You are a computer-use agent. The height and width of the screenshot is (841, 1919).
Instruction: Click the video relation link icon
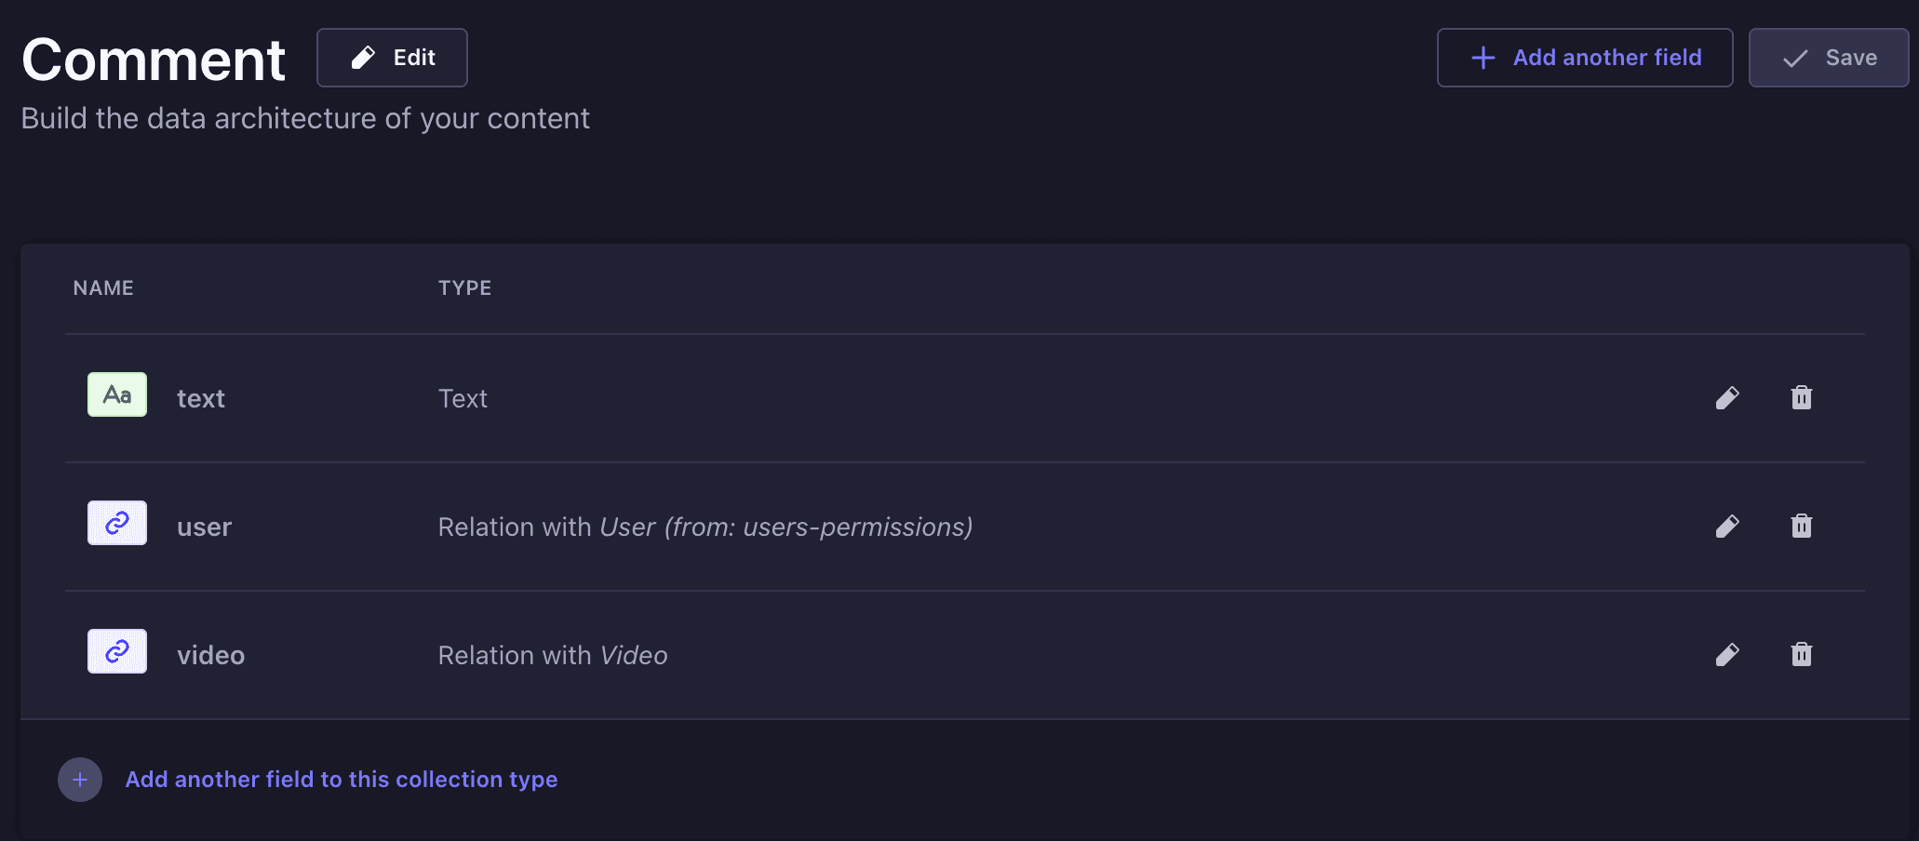point(117,651)
